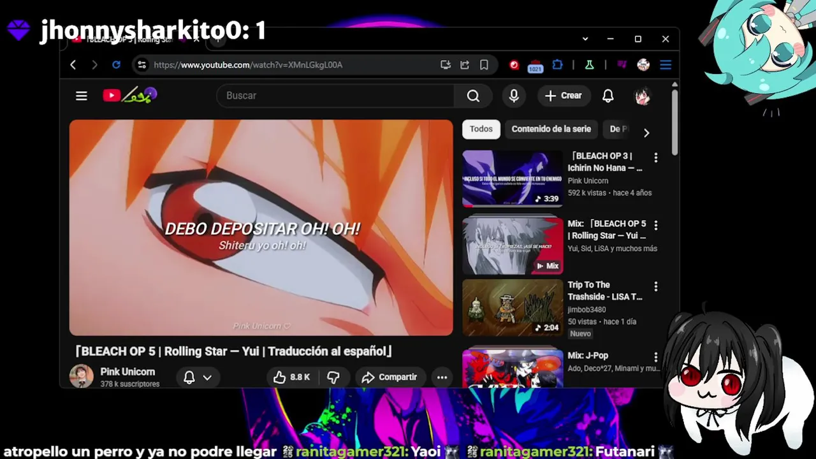Open site settings icon in address bar

coord(142,65)
